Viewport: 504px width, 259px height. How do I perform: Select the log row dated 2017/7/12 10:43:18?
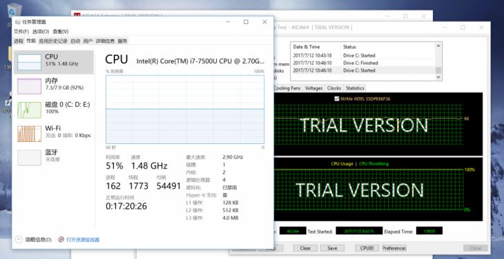point(363,56)
